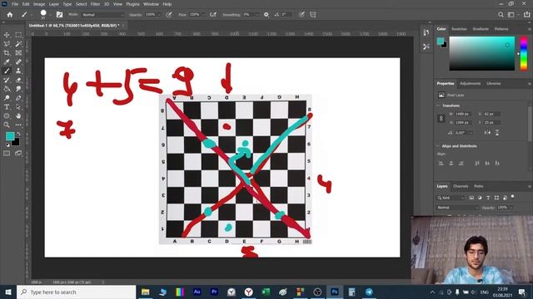Select the Brush tool in the toolbox
This screenshot has width=533, height=299.
click(x=7, y=71)
